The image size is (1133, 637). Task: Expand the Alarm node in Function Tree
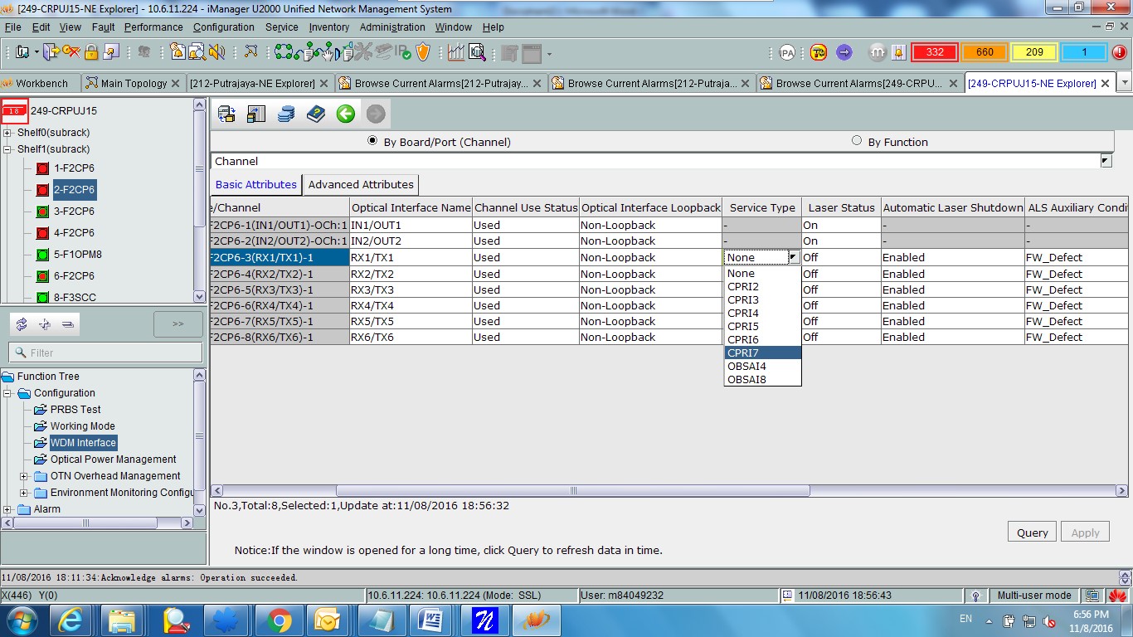coord(8,509)
